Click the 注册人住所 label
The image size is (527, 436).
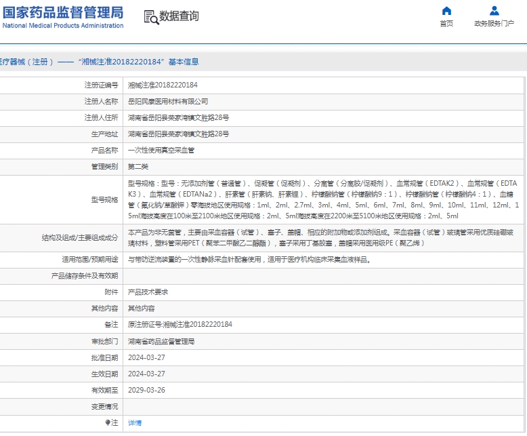[x=101, y=118]
